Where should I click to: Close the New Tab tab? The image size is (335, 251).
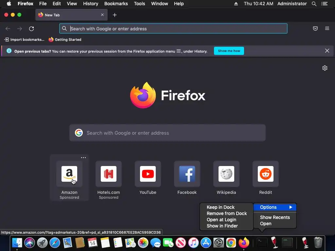click(x=102, y=15)
